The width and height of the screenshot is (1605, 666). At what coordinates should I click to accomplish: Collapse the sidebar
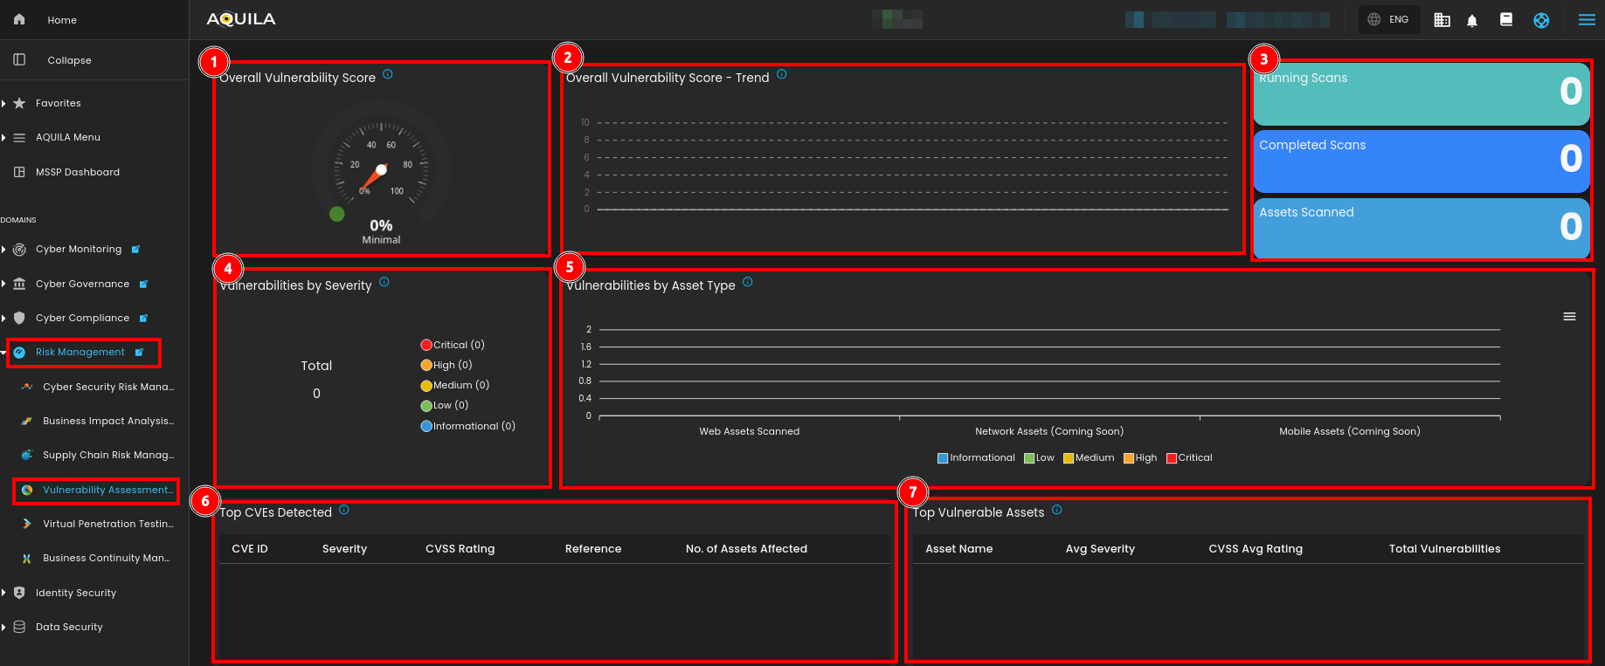tap(68, 60)
